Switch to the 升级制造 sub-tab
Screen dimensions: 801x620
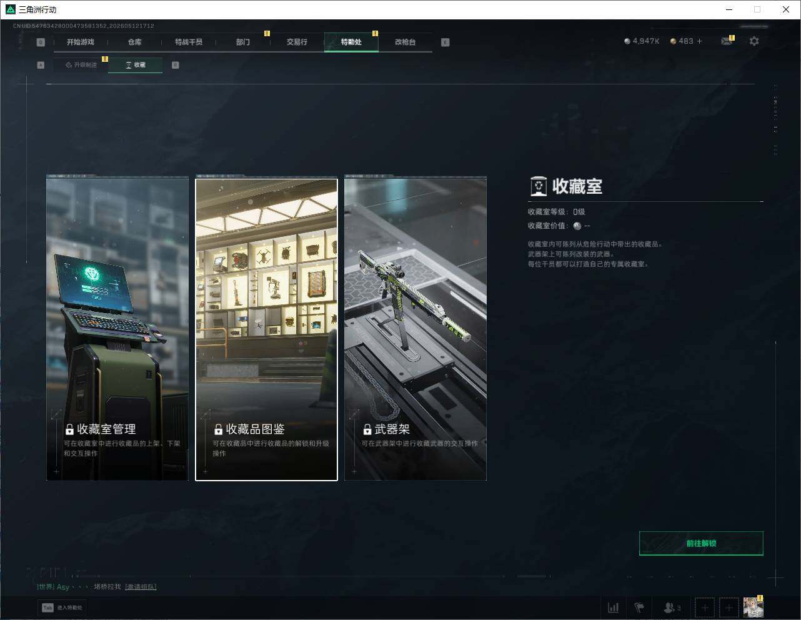(81, 65)
